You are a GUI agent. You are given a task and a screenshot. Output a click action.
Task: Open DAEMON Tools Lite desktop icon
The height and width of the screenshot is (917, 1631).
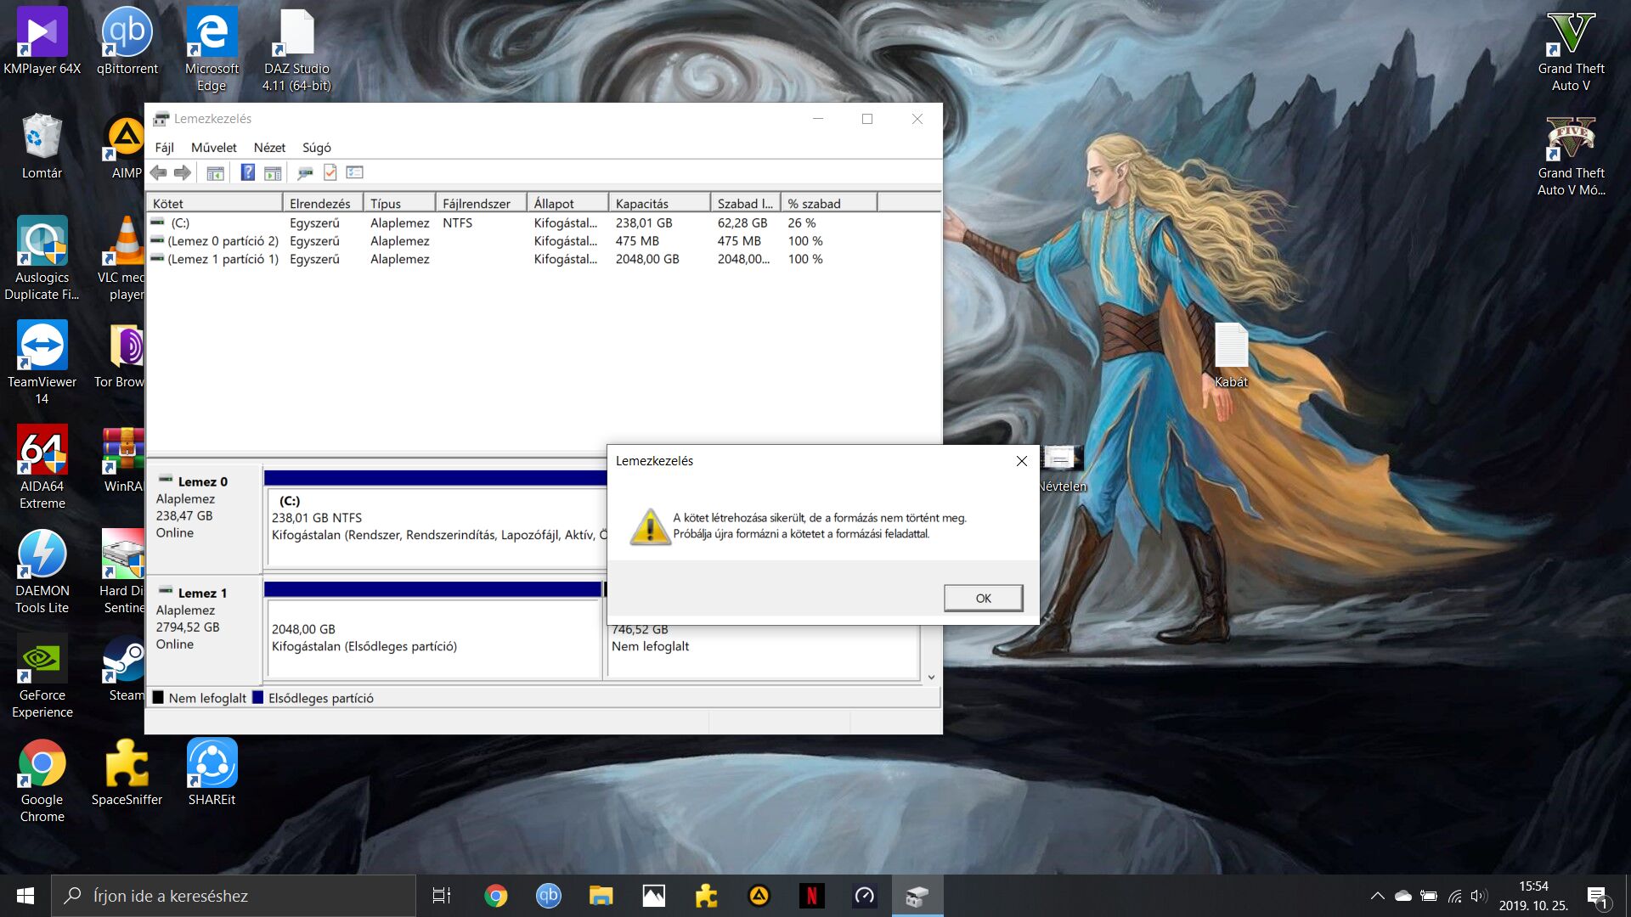point(42,572)
